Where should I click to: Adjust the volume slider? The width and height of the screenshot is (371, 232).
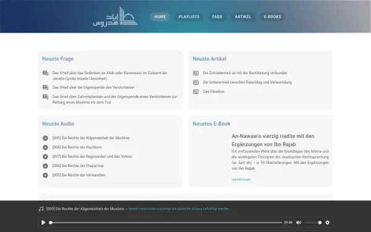pyautogui.click(x=313, y=223)
